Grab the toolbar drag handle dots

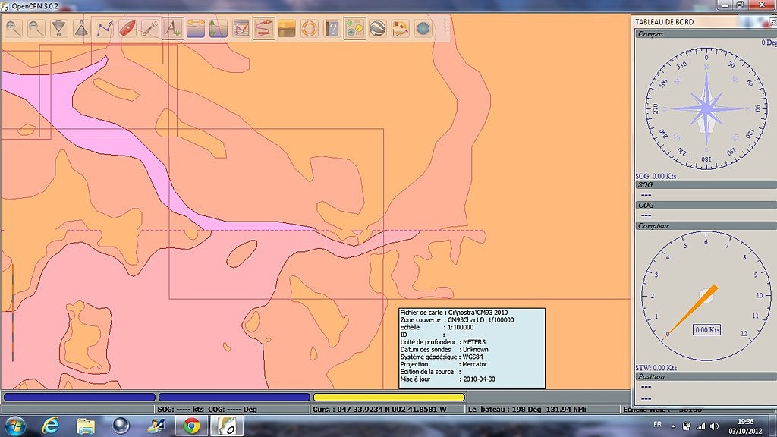click(445, 28)
